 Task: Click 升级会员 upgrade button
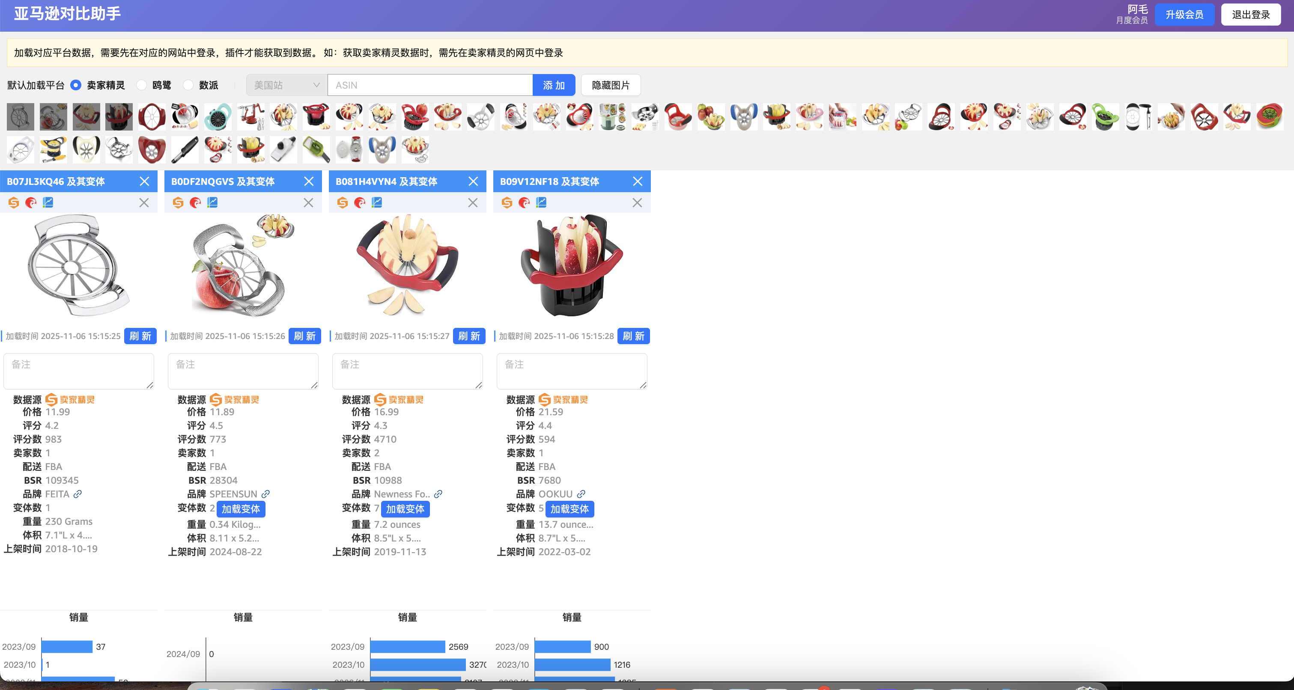click(x=1184, y=15)
